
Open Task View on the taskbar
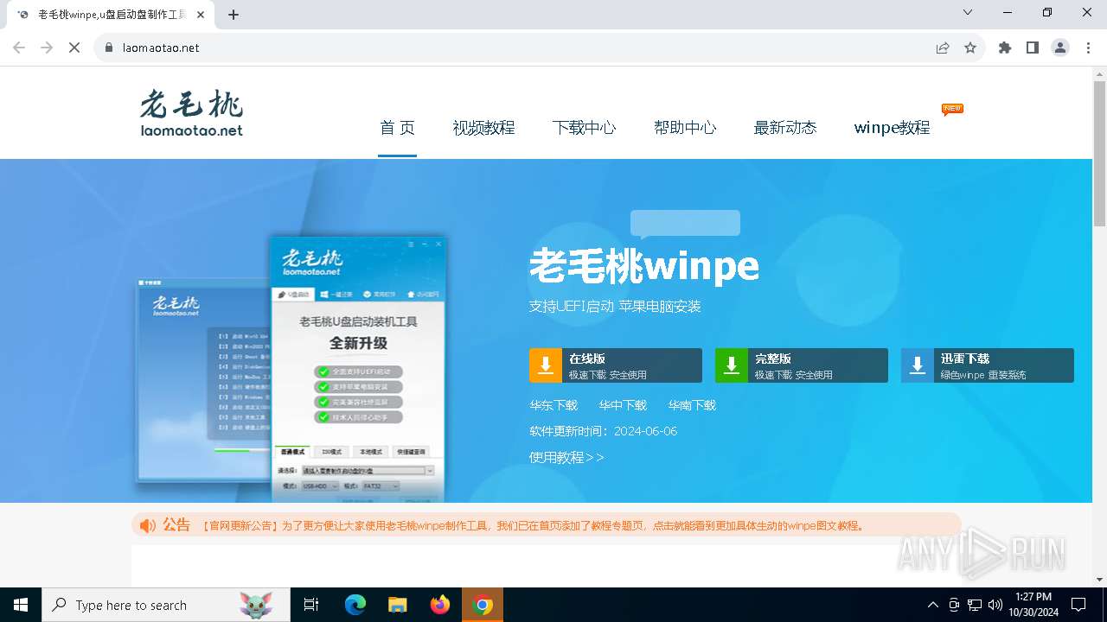click(x=311, y=605)
